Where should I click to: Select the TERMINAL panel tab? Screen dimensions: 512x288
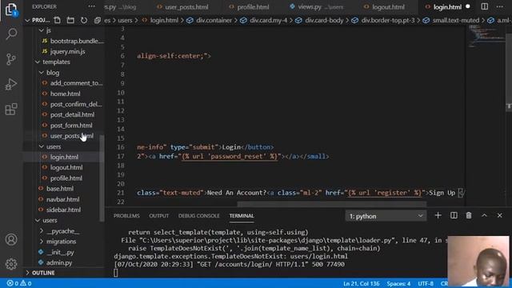tap(242, 216)
